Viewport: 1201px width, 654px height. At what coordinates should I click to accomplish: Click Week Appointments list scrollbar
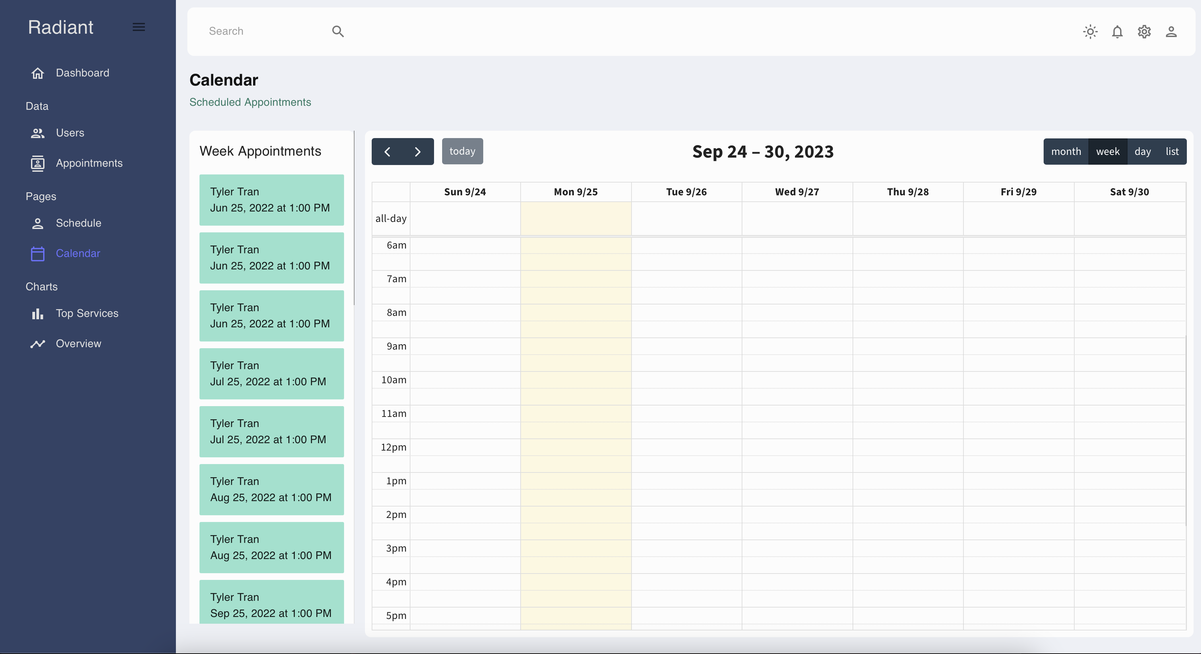354,219
